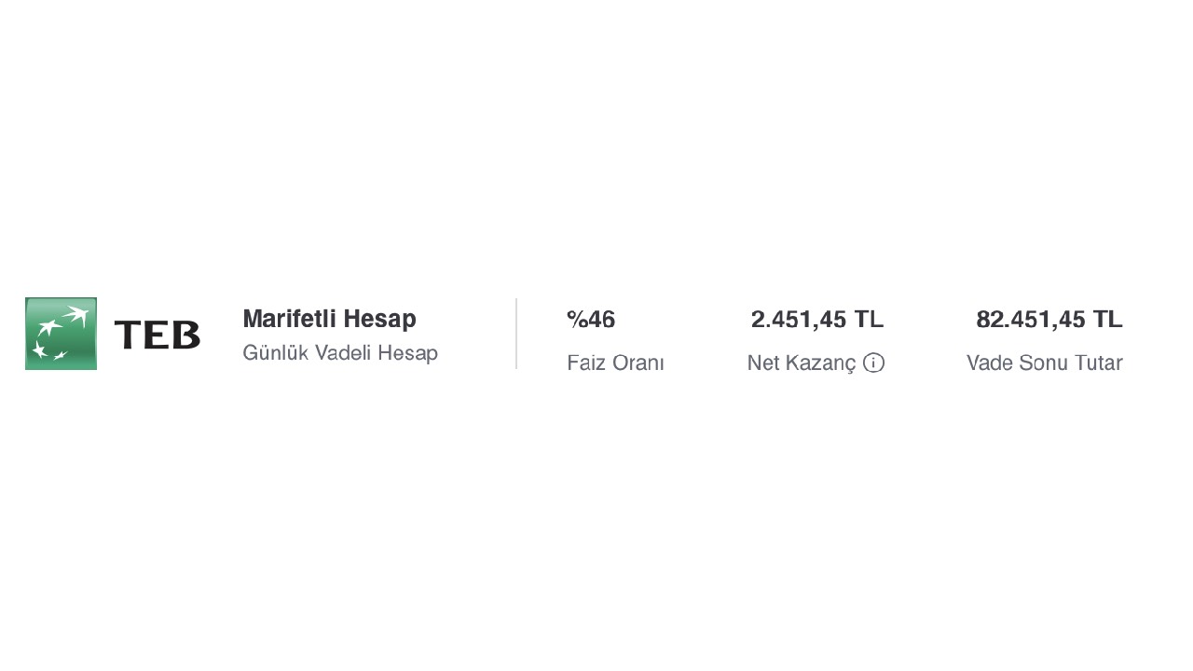Click the Net Kazanç label text

pos(801,363)
